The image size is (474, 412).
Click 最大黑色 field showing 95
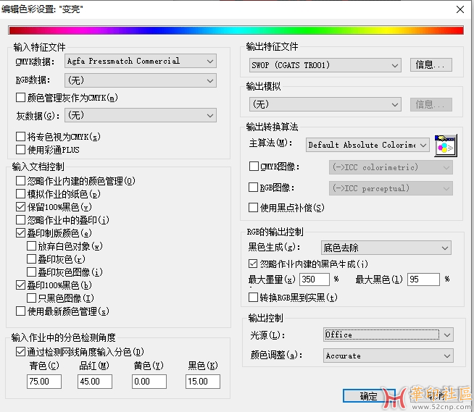click(x=423, y=279)
